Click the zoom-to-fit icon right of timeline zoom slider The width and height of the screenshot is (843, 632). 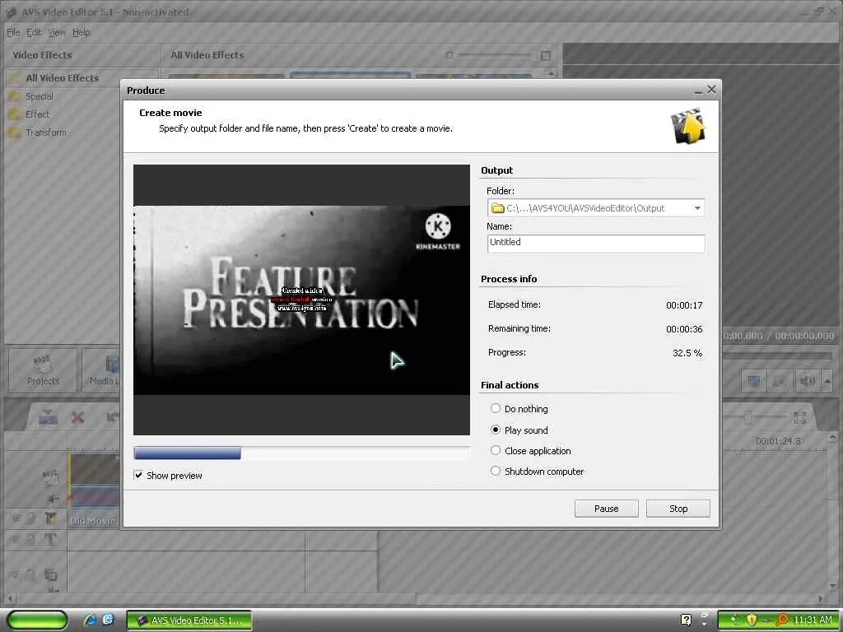(799, 417)
